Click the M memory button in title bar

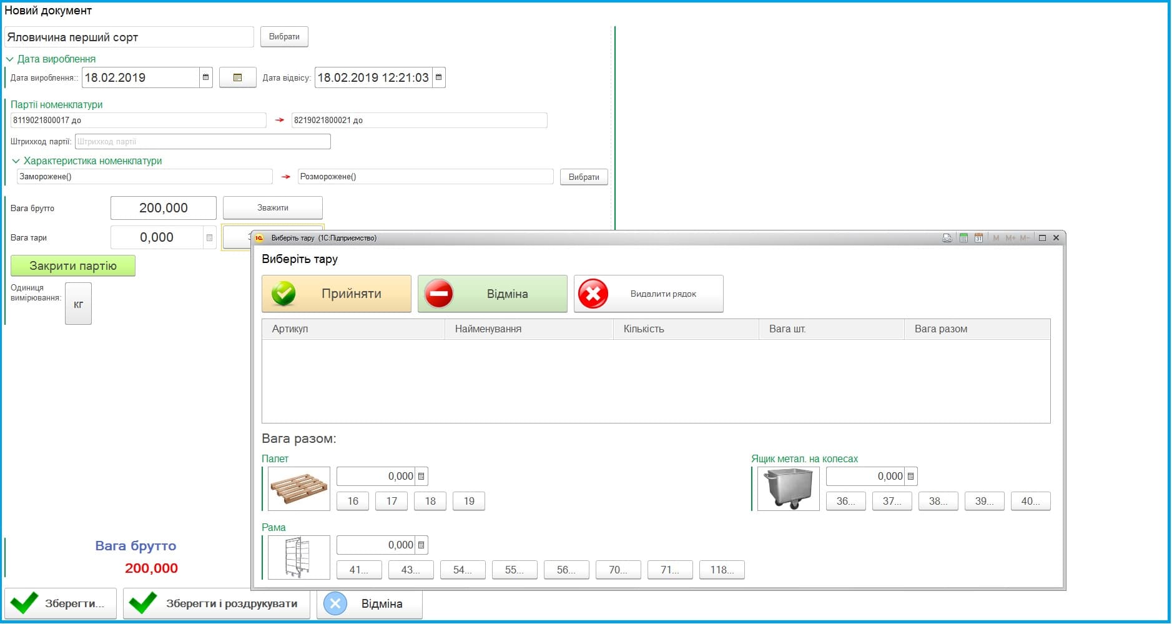(x=996, y=238)
